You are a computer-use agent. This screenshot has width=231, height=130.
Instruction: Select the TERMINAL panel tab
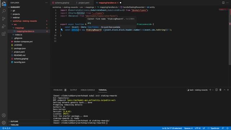[103, 90]
